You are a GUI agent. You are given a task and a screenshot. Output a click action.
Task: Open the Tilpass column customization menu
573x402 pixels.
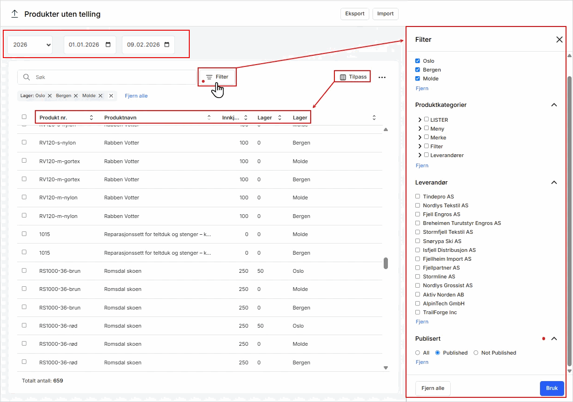coord(353,77)
